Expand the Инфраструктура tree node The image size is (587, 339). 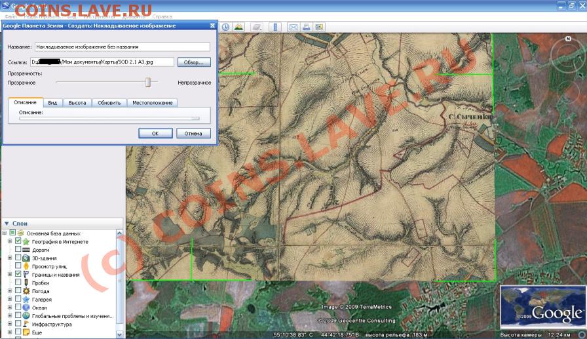(x=10, y=324)
